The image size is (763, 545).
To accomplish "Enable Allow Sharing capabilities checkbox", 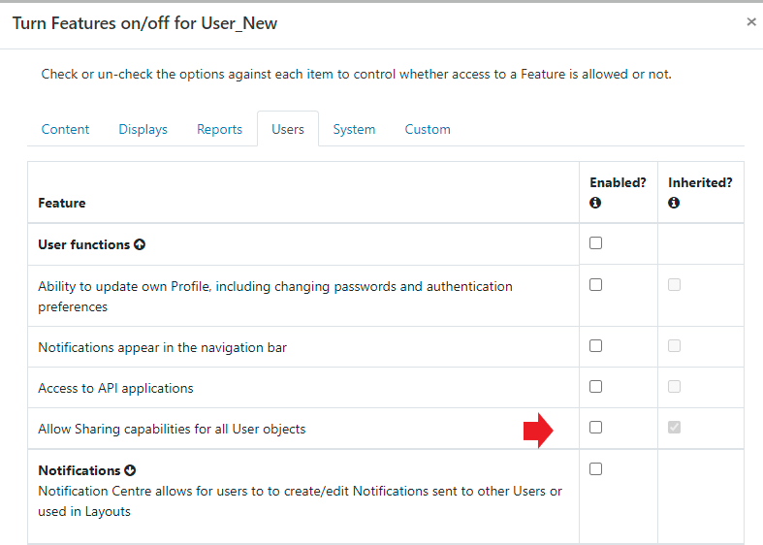I will point(595,428).
